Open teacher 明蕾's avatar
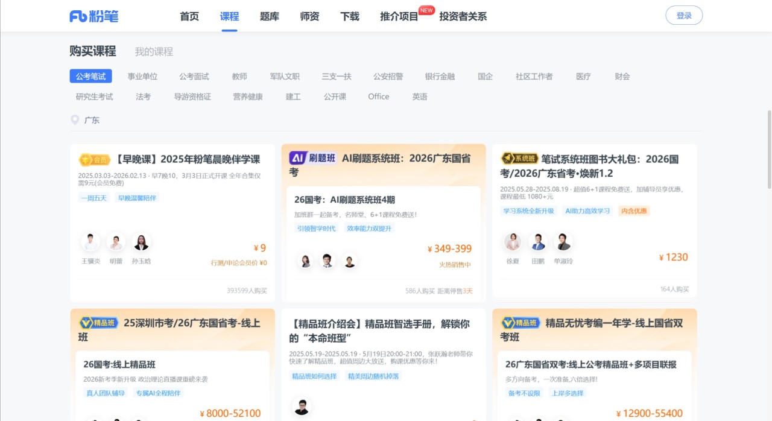 [116, 242]
